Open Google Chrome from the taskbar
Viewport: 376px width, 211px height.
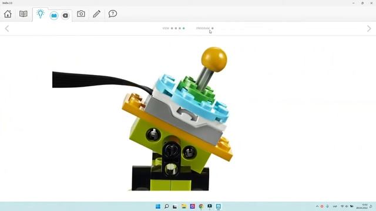(x=201, y=206)
